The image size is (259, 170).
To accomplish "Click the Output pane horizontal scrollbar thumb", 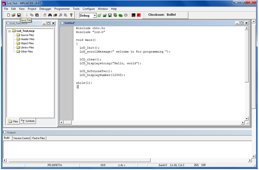I will coord(80,160).
